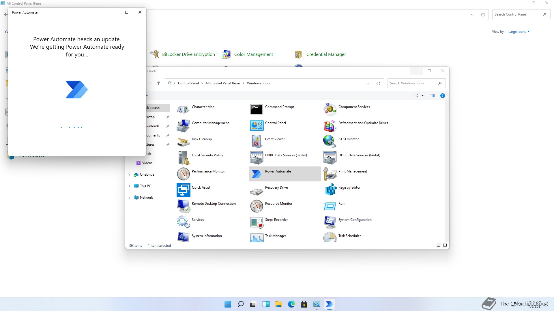
Task: Open the Windows Start button
Action: click(x=228, y=304)
